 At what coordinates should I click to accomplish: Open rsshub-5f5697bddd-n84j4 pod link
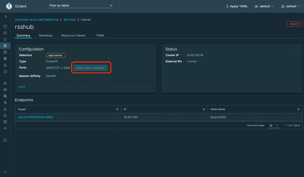pyautogui.click(x=35, y=117)
